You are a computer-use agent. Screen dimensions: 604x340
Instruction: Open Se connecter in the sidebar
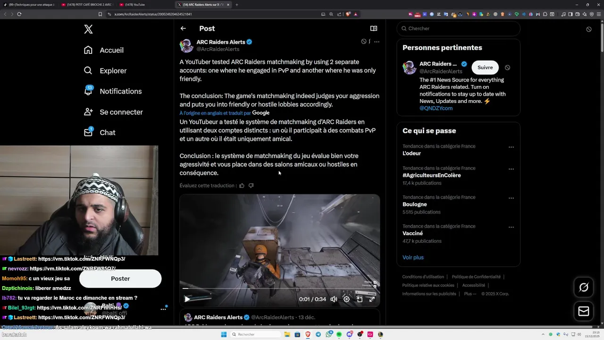click(x=113, y=112)
